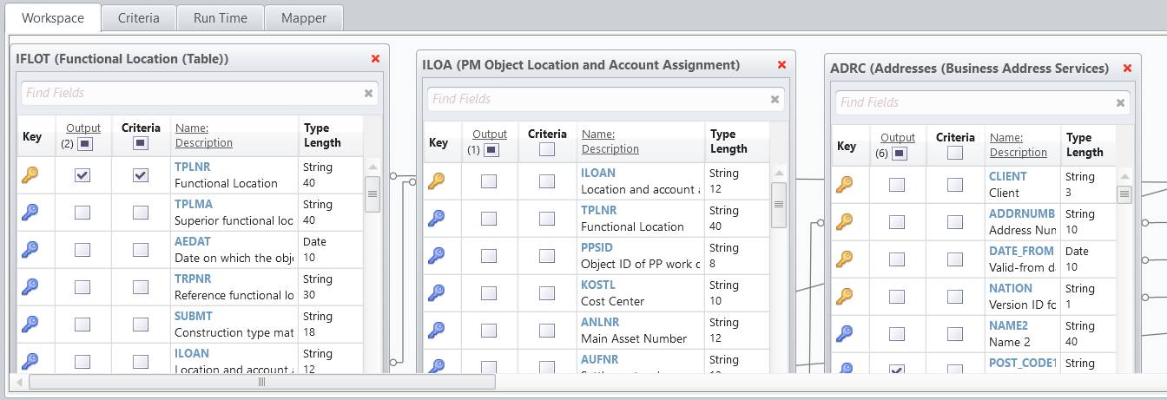Click the gold key icon beside ILOAN in ILOA
This screenshot has width=1167, height=400.
click(436, 181)
